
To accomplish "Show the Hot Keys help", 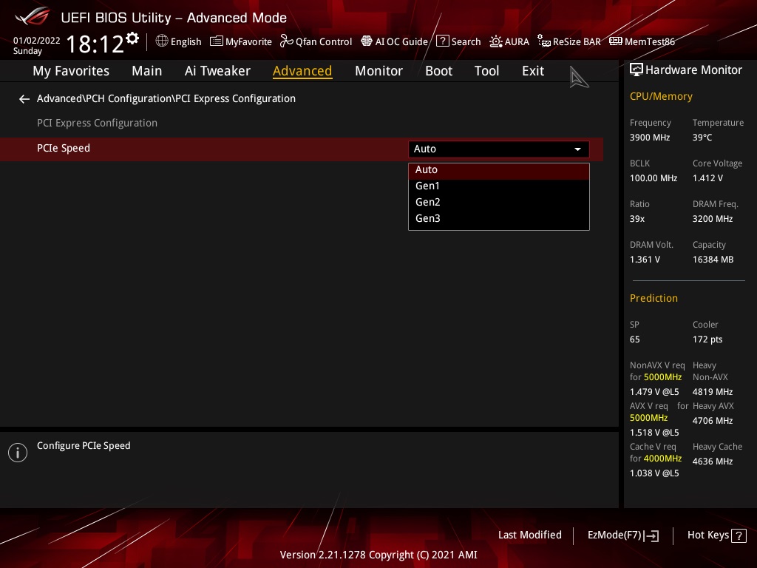I will [717, 535].
